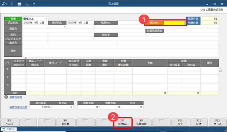Click the scroll down arrow of the detail grid
The width and height of the screenshot is (227, 132).
coord(220,90)
